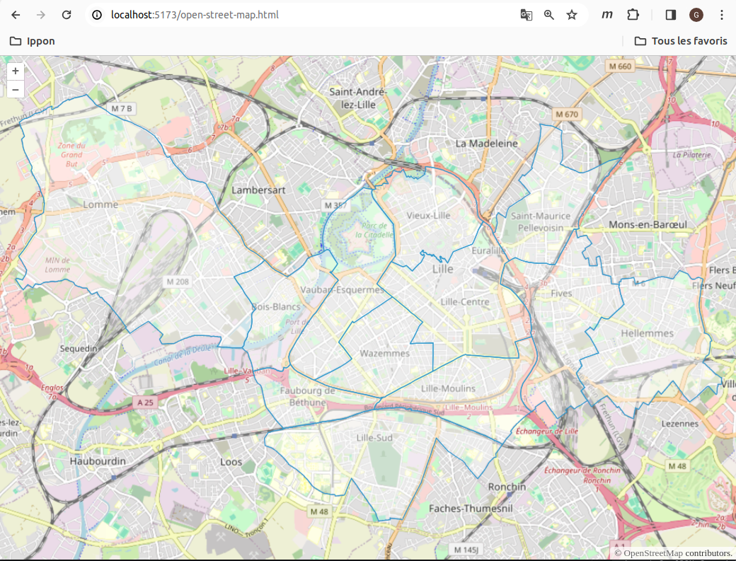Click the site information icon before localhost
736x561 pixels.
(x=96, y=14)
